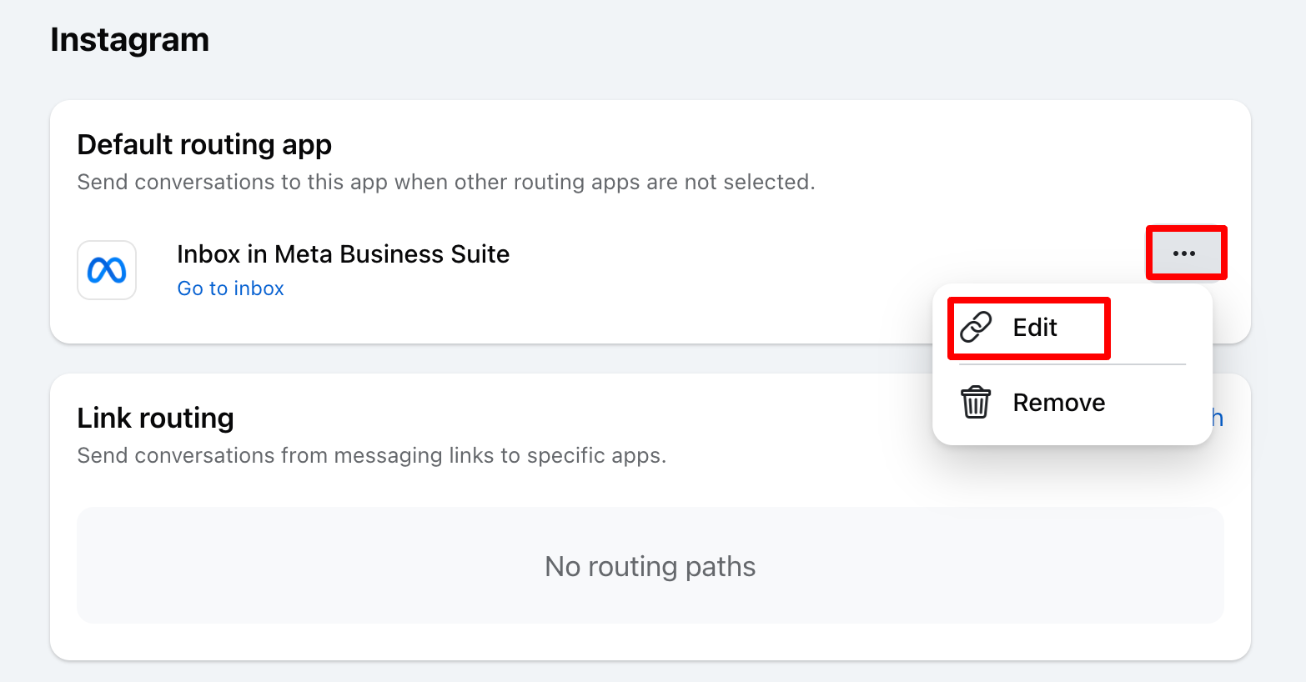Viewport: 1306px width, 682px height.
Task: Click the divider line between Edit and Remove
Action: pyautogui.click(x=1072, y=364)
